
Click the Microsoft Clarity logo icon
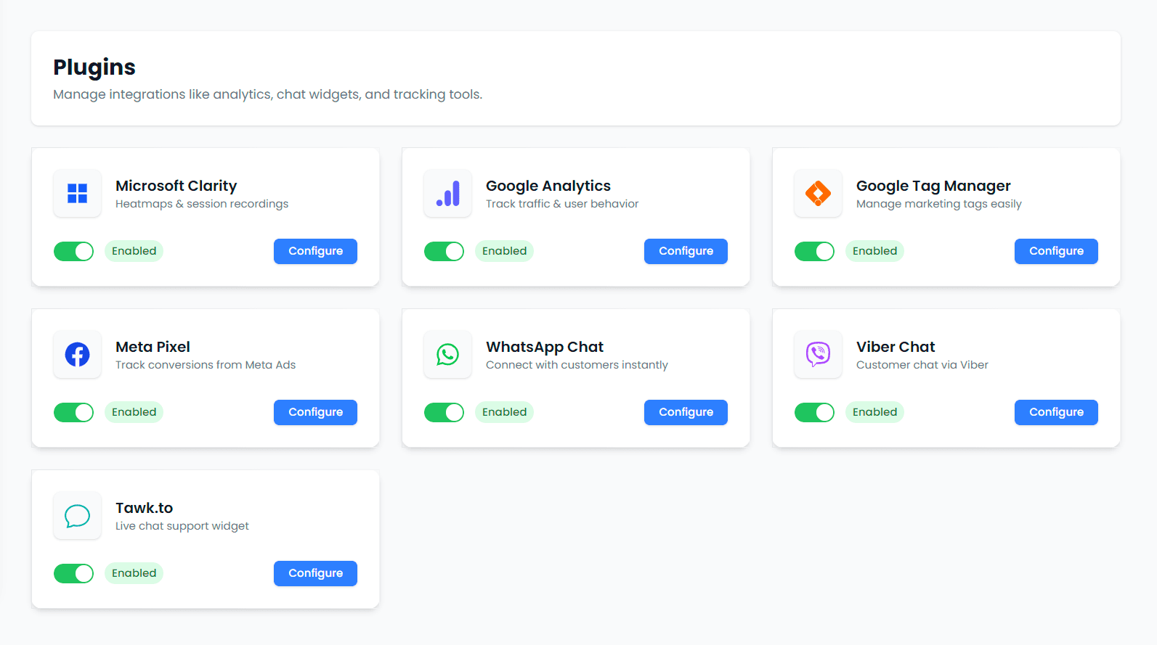click(x=77, y=194)
